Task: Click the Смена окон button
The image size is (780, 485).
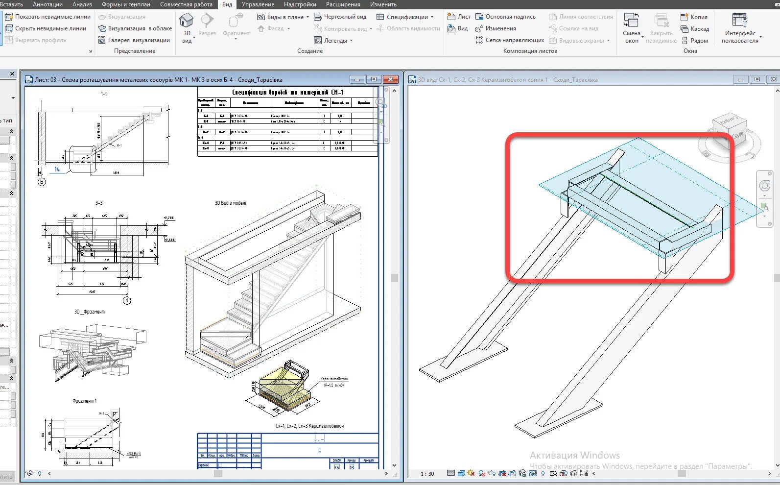Action: click(x=632, y=27)
